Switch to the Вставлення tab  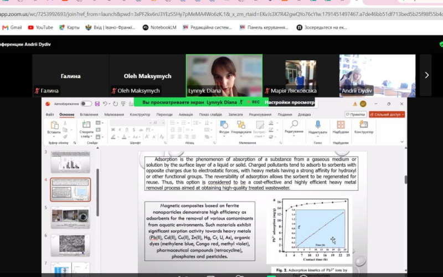pyautogui.click(x=89, y=115)
